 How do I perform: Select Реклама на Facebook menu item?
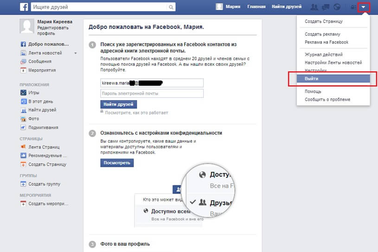click(327, 42)
